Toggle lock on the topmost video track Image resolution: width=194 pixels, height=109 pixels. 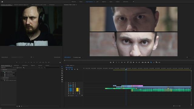tap(69, 83)
